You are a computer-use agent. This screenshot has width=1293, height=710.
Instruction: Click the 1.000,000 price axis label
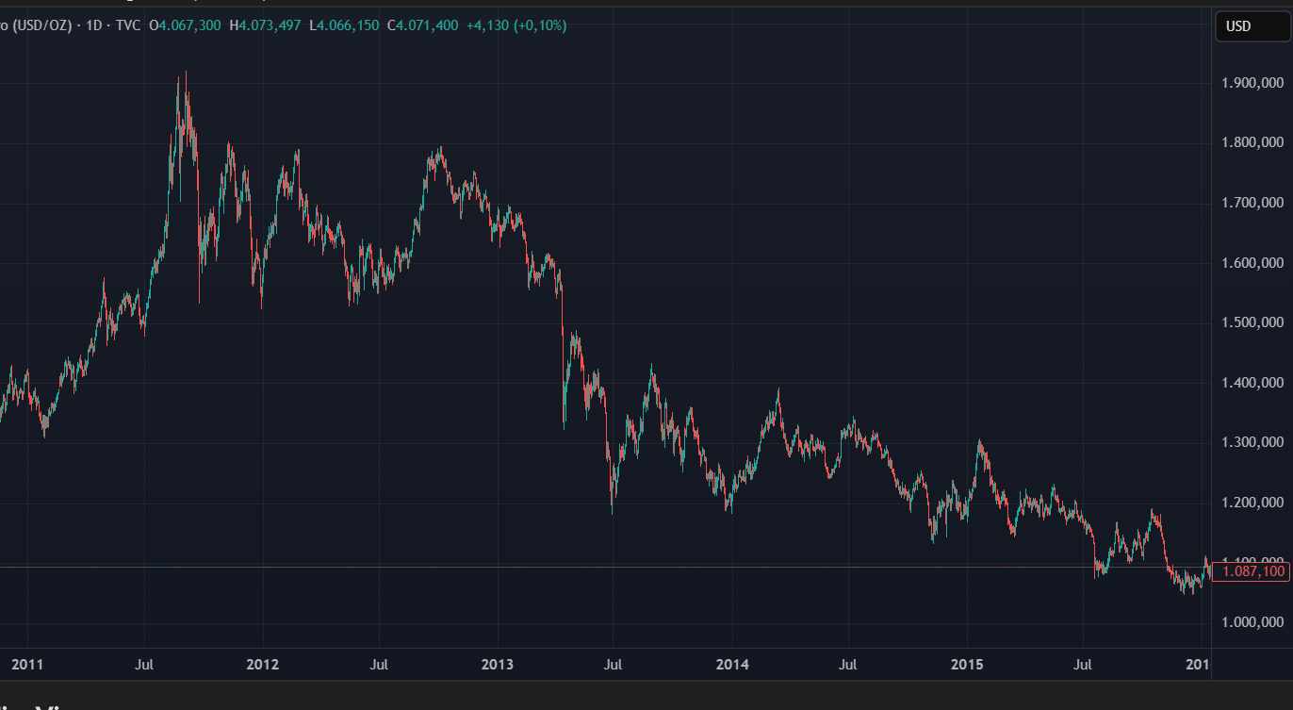tap(1250, 622)
